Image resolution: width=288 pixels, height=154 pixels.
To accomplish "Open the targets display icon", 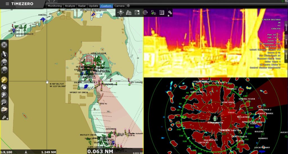I will coord(153,12).
